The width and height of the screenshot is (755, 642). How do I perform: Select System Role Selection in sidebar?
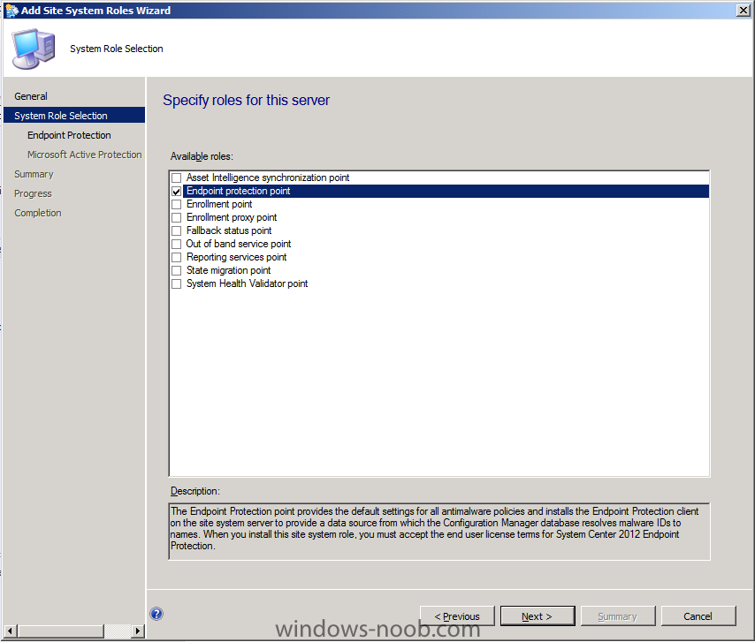coord(74,116)
